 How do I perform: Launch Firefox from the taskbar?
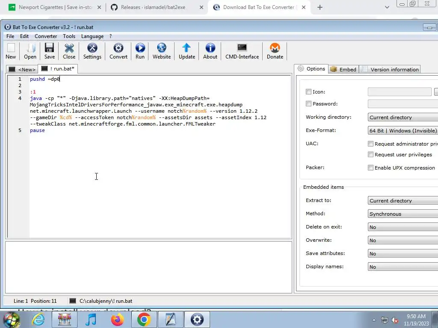point(117,319)
